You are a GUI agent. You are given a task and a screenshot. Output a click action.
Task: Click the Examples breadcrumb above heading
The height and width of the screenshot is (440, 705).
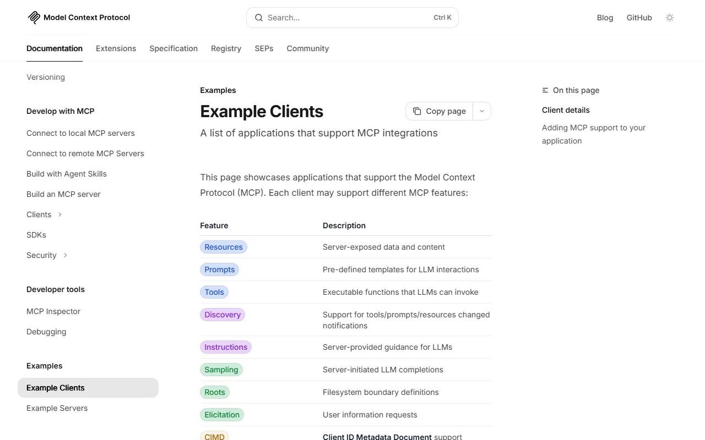218,90
